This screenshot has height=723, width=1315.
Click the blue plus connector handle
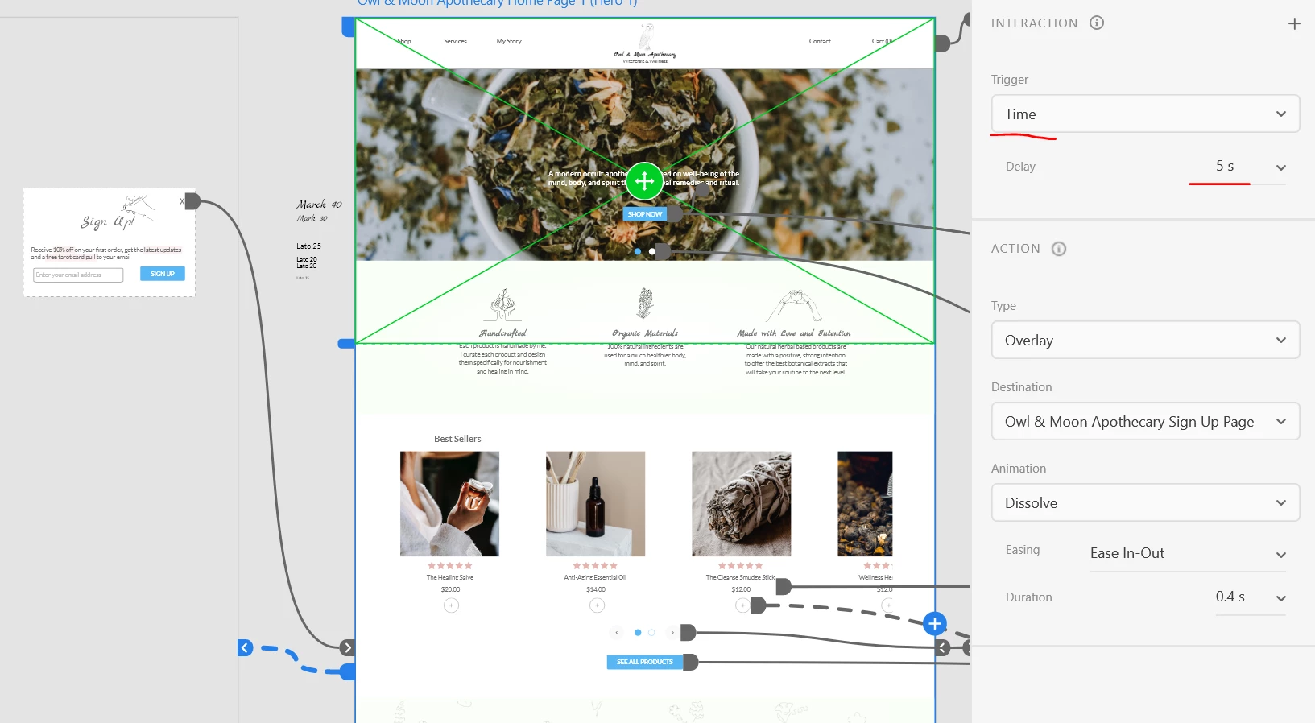934,623
